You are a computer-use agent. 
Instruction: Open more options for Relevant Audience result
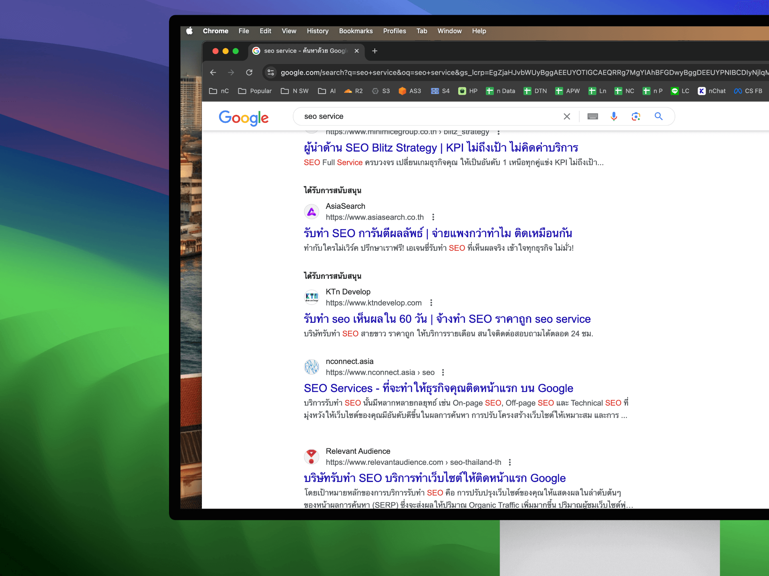(x=509, y=462)
